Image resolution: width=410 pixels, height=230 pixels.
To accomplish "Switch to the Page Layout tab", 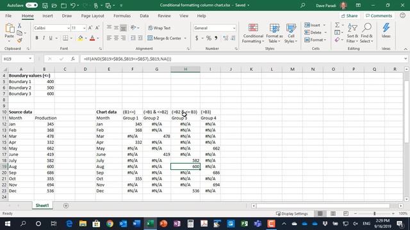I will click(x=92, y=16).
